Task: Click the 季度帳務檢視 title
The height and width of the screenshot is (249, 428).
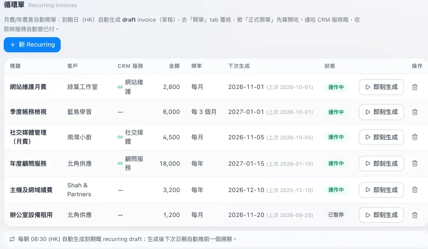Action: tap(28, 112)
